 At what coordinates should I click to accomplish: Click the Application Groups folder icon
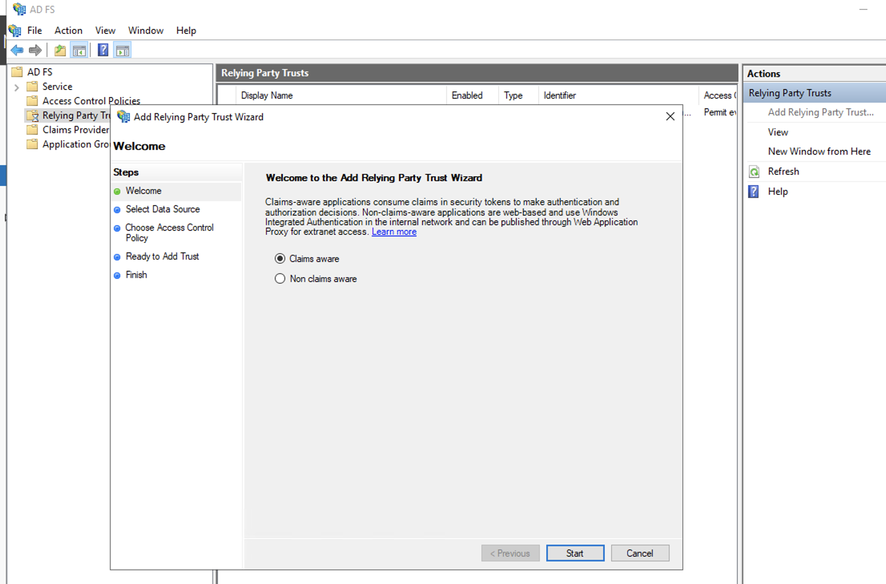pyautogui.click(x=32, y=144)
